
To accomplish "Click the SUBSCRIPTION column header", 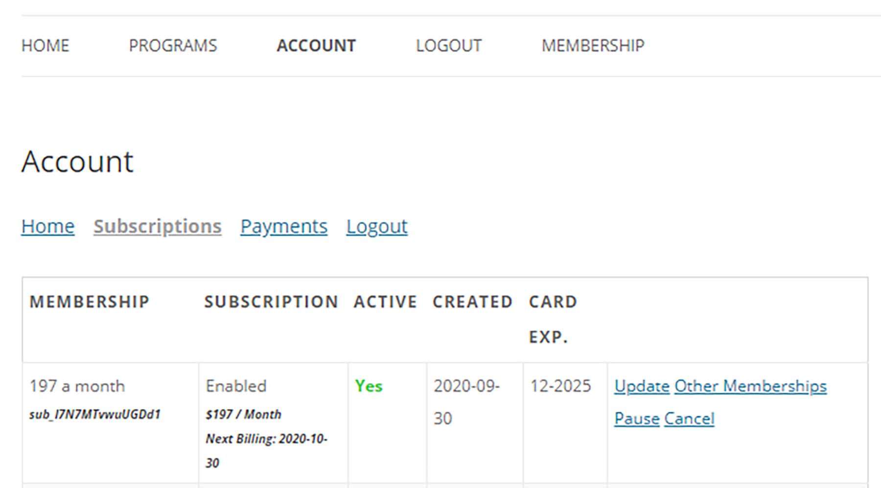I will [x=271, y=302].
